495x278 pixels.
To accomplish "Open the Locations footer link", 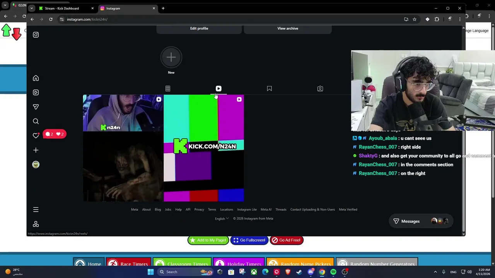I will [x=227, y=210].
